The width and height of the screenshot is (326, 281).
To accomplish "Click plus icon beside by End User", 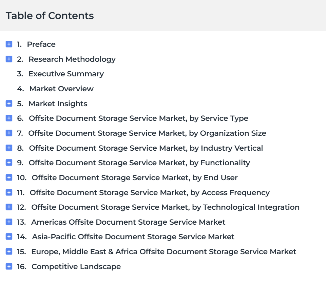I will click(9, 177).
